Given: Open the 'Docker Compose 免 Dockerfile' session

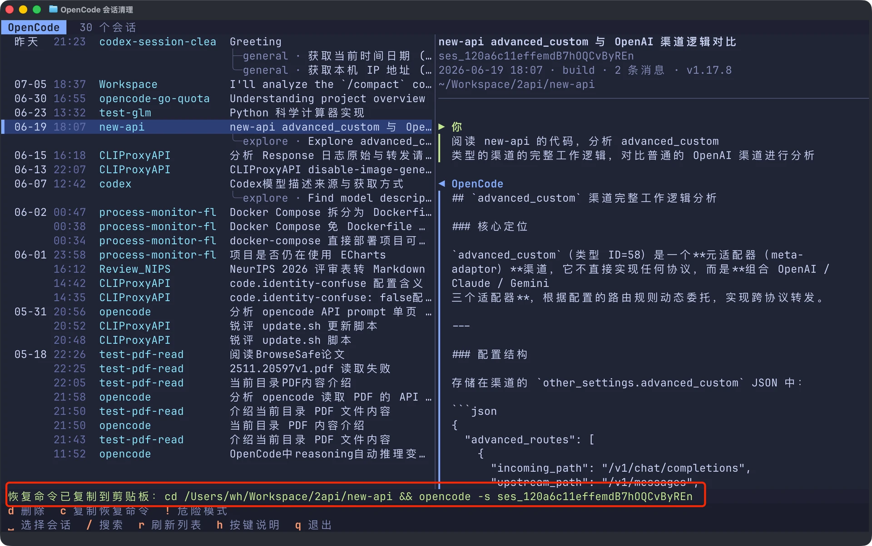Looking at the screenshot, I should 217,227.
